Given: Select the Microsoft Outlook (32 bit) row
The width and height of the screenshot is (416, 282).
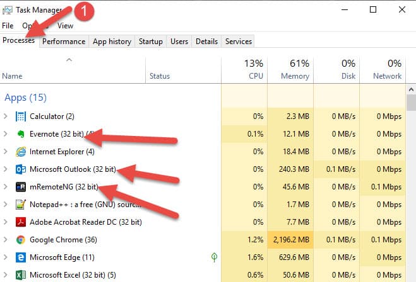Looking at the screenshot, I should click(x=203, y=169).
